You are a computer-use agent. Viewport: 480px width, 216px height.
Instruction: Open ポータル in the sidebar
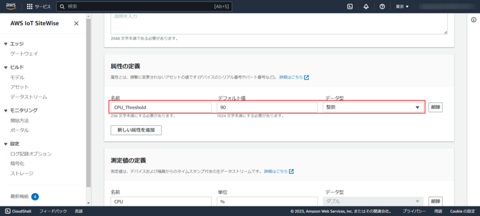click(20, 130)
